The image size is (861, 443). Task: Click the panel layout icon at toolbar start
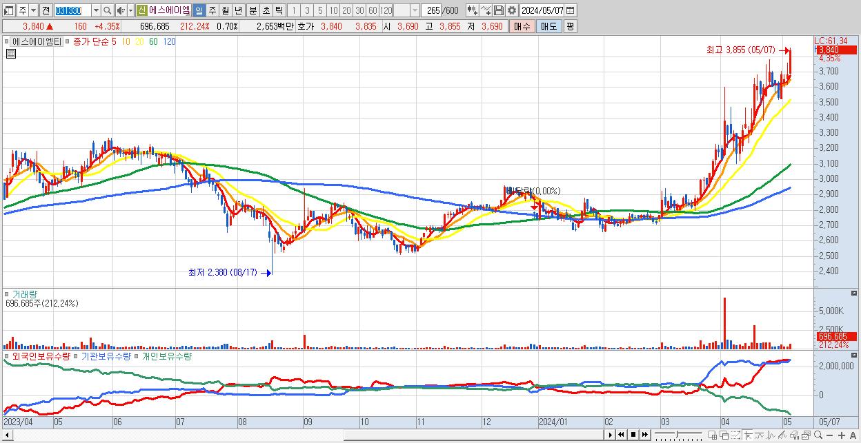click(x=8, y=10)
